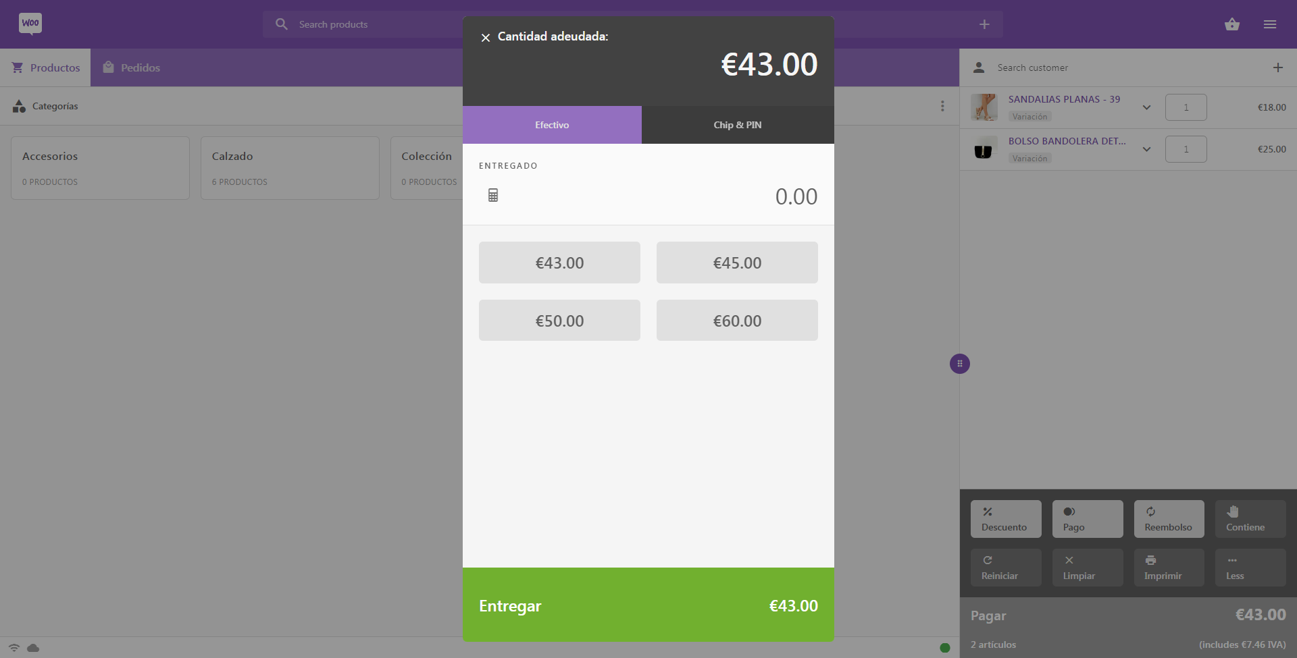Click the Sandalias Planas quantity field

point(1186,107)
